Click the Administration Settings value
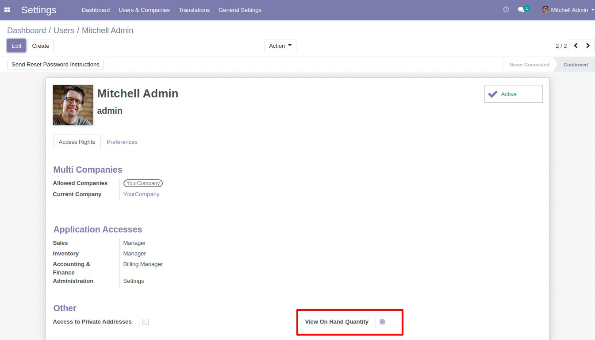Screen dimensions: 595x340 point(134,281)
